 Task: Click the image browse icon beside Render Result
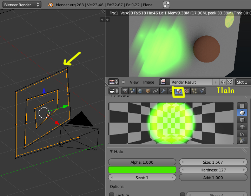click(x=163, y=82)
